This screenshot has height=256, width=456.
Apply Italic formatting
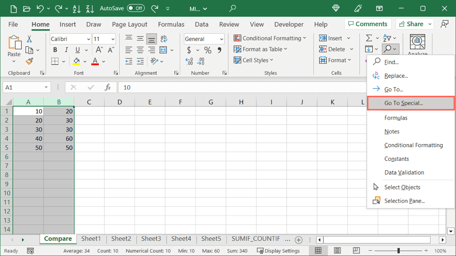(66, 50)
